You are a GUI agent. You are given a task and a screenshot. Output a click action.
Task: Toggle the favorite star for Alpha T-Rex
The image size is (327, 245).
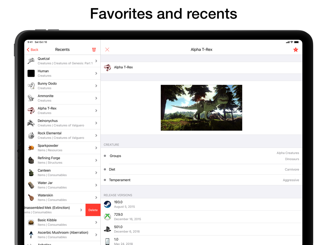click(x=296, y=50)
